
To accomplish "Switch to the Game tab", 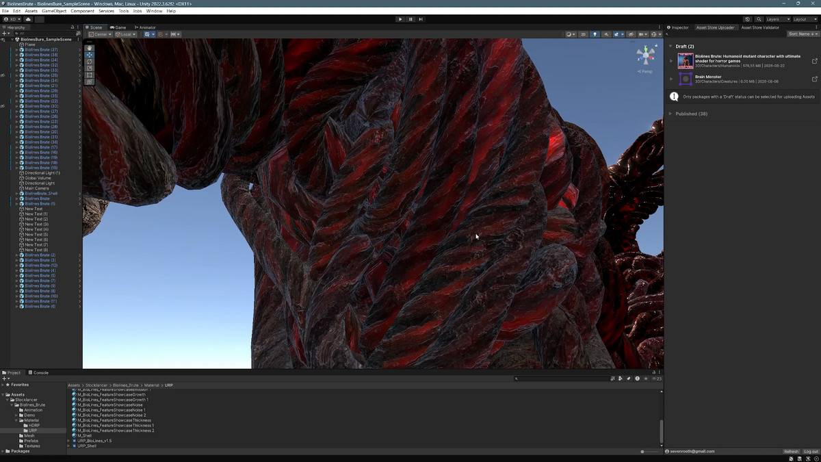I will (118, 27).
